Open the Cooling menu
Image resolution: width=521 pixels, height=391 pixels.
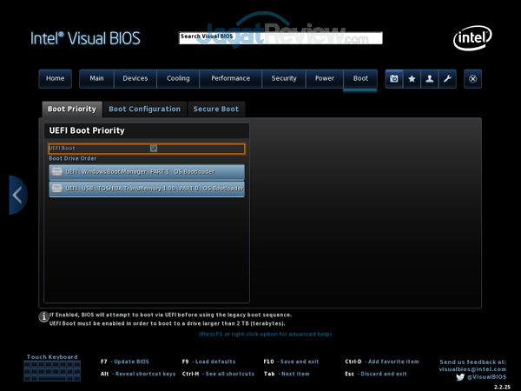coord(178,78)
